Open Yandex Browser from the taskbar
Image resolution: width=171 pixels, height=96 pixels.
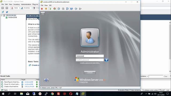pos(40,94)
